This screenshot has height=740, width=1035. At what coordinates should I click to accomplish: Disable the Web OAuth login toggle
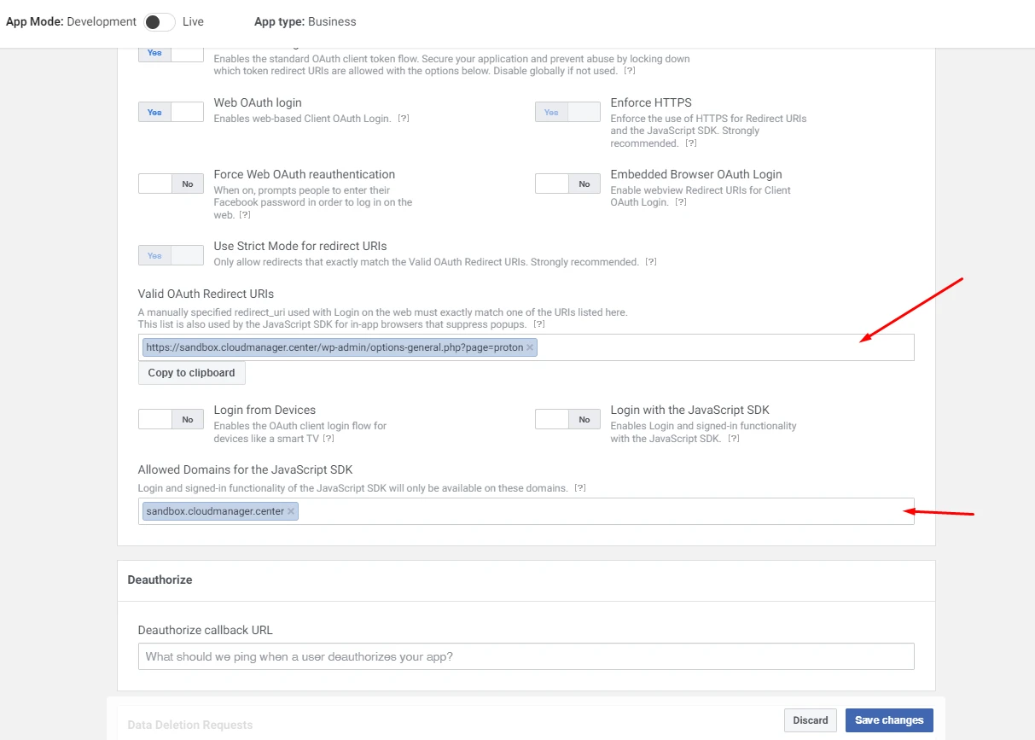(x=171, y=112)
